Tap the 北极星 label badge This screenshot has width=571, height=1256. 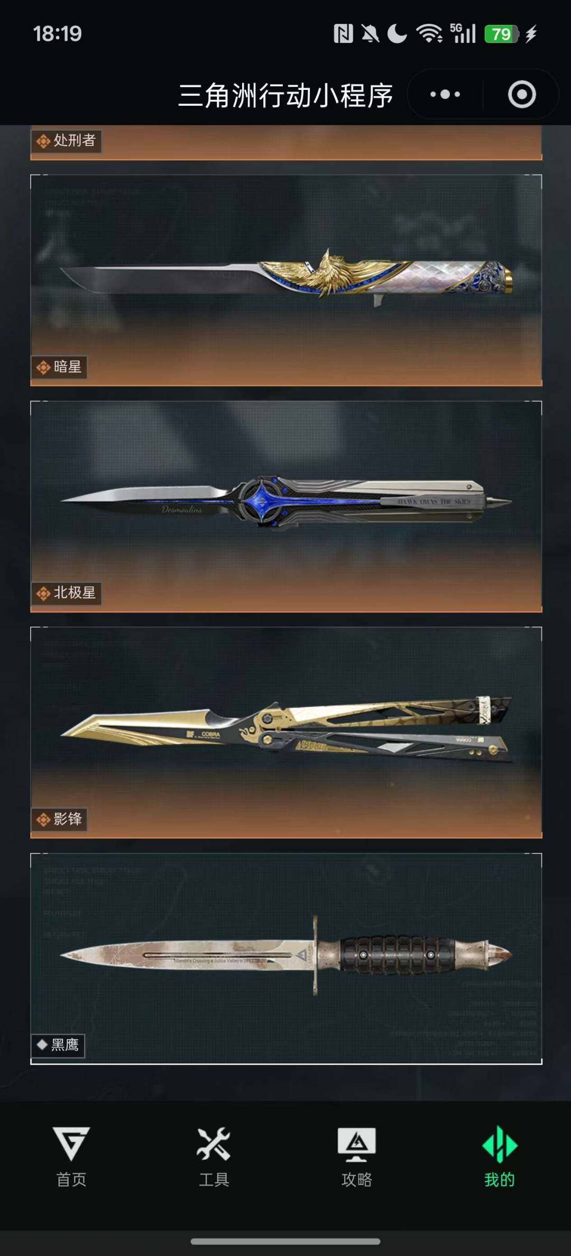click(66, 593)
